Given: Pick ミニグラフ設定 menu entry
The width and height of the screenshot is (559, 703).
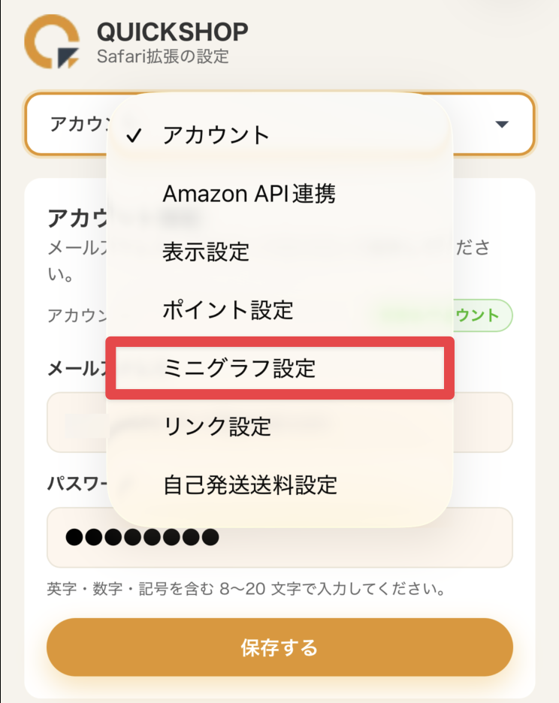Looking at the screenshot, I should [x=240, y=368].
